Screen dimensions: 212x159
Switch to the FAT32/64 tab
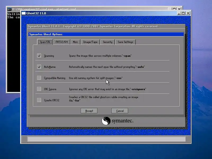(62, 42)
